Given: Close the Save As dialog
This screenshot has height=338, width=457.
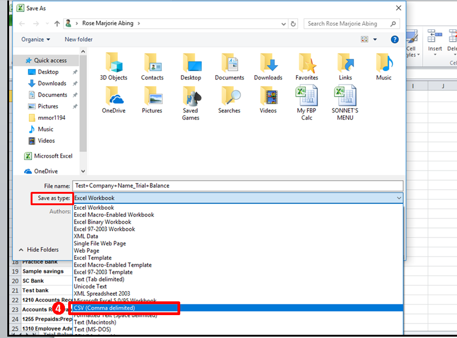Looking at the screenshot, I should coord(398,8).
